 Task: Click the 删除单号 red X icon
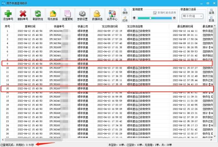[23, 15]
